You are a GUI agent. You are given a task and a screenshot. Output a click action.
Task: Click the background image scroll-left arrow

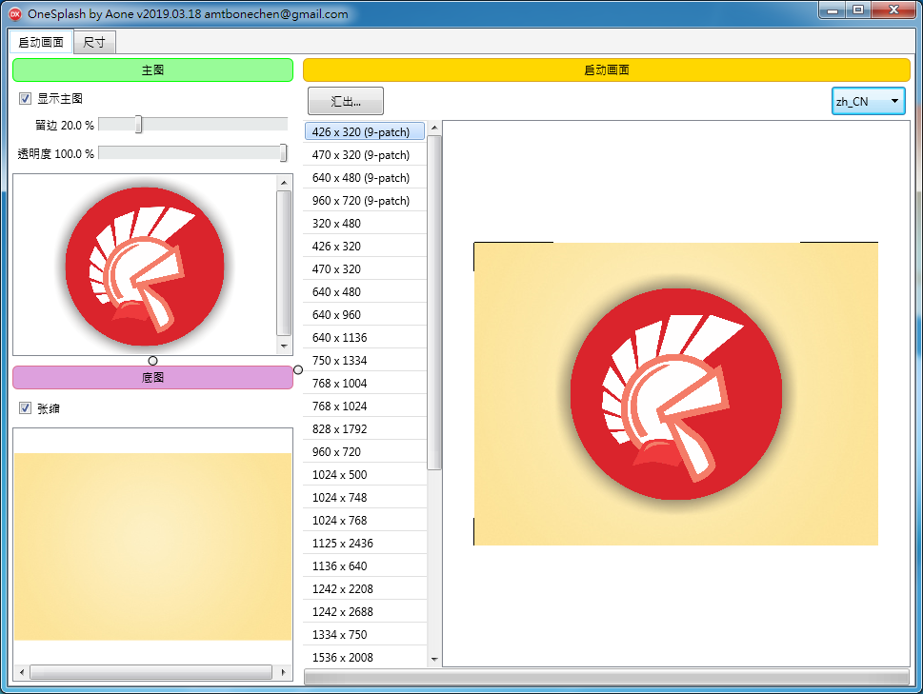22,672
